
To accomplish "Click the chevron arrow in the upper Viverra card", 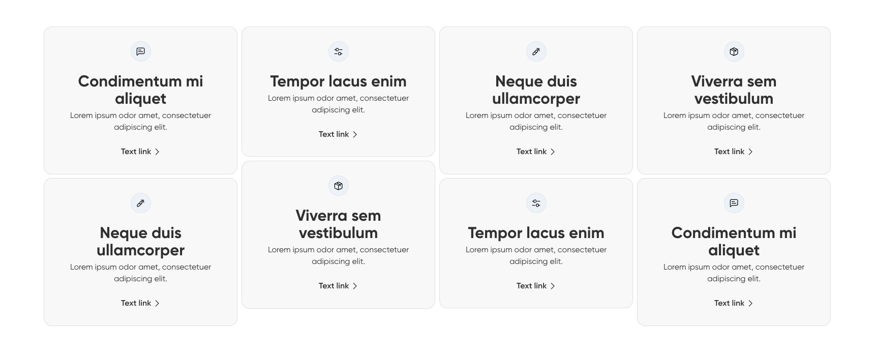I will (x=750, y=152).
